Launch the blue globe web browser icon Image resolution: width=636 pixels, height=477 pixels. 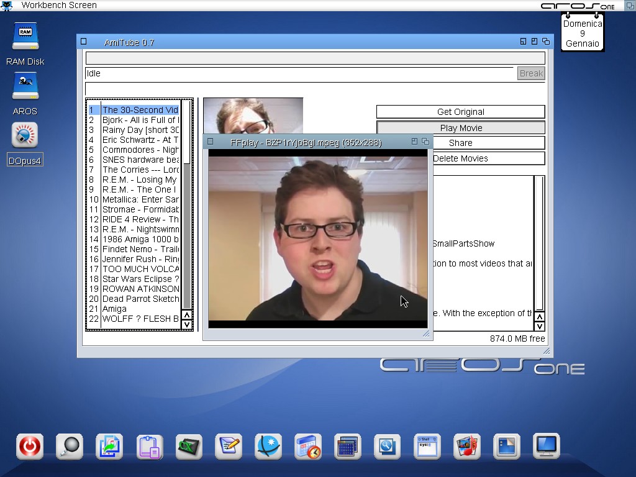pyautogui.click(x=268, y=447)
